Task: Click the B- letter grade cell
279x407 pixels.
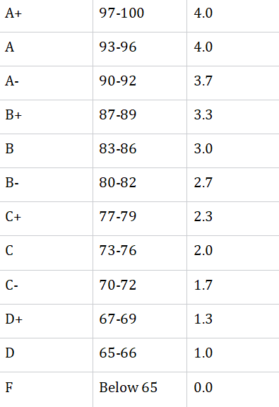Action: click(x=46, y=185)
